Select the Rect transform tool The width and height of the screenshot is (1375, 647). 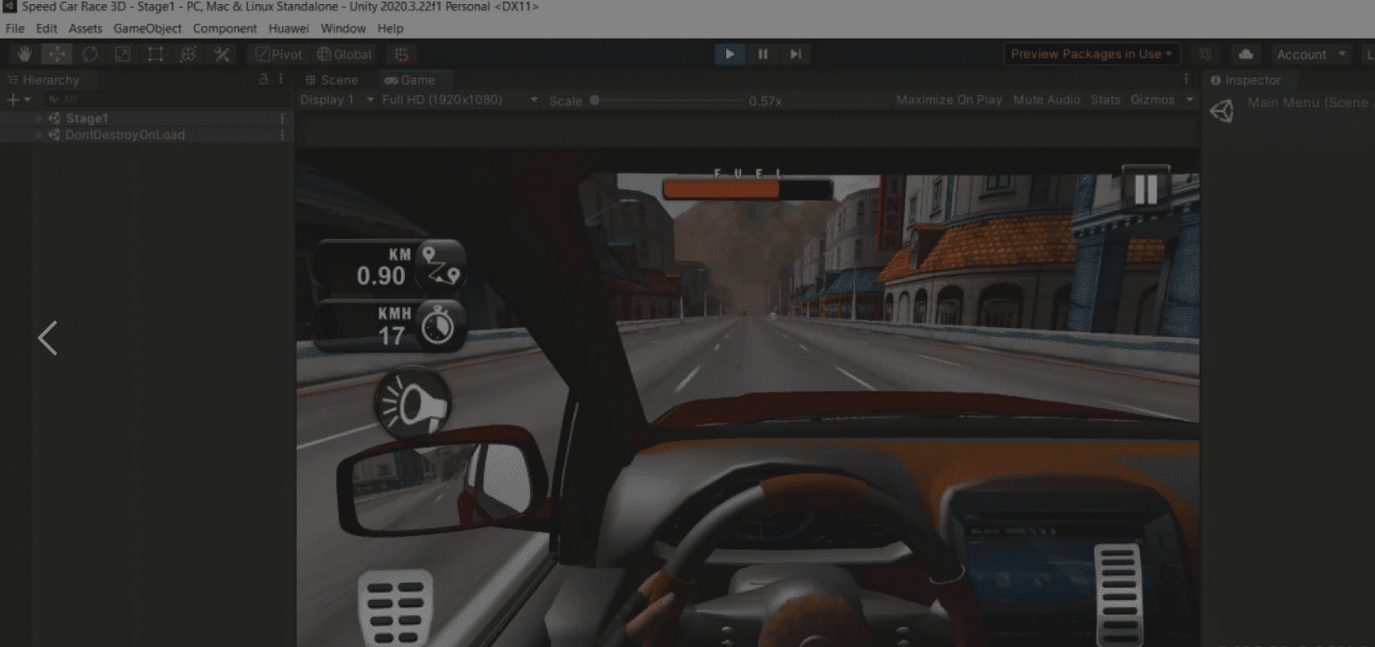pyautogui.click(x=155, y=54)
